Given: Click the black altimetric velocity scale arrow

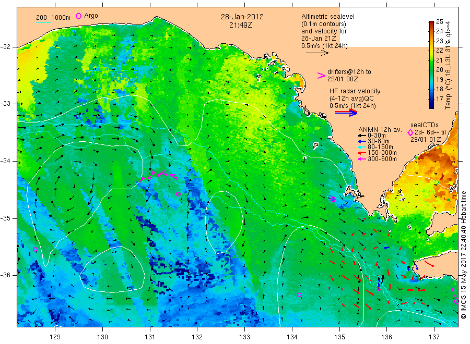Looking at the screenshot, I should pyautogui.click(x=318, y=53).
